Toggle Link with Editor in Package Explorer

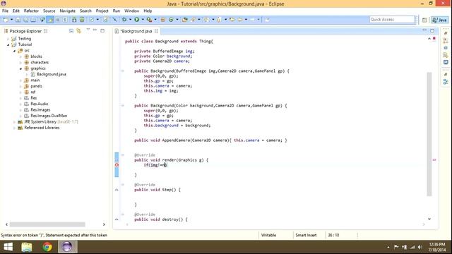[78, 31]
